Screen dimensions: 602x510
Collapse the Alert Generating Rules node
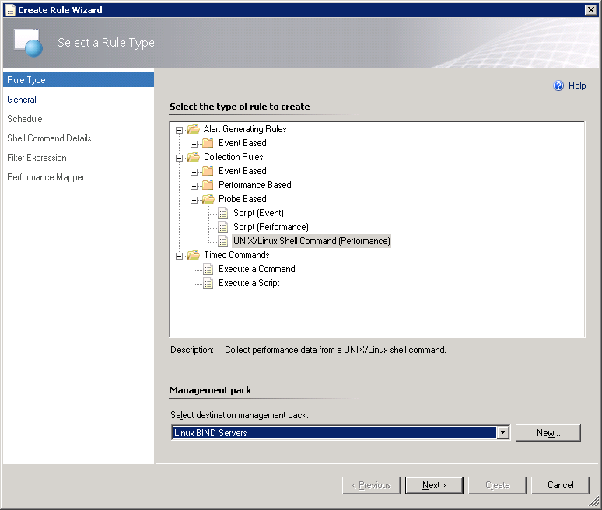[x=180, y=130]
